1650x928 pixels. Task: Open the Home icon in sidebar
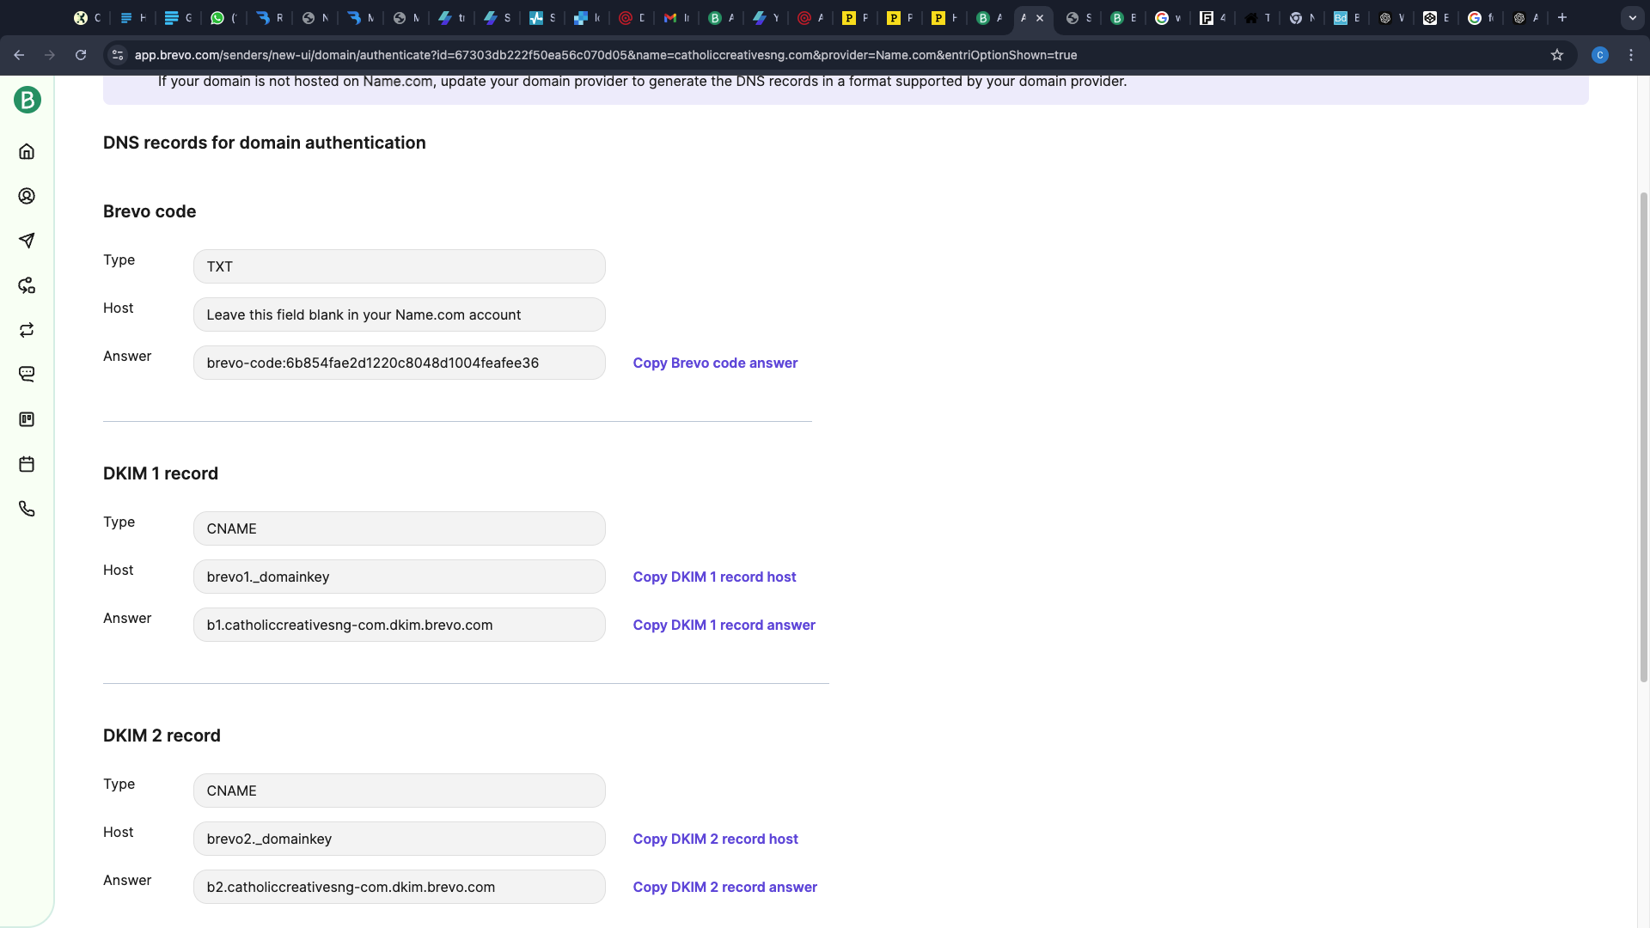click(27, 151)
